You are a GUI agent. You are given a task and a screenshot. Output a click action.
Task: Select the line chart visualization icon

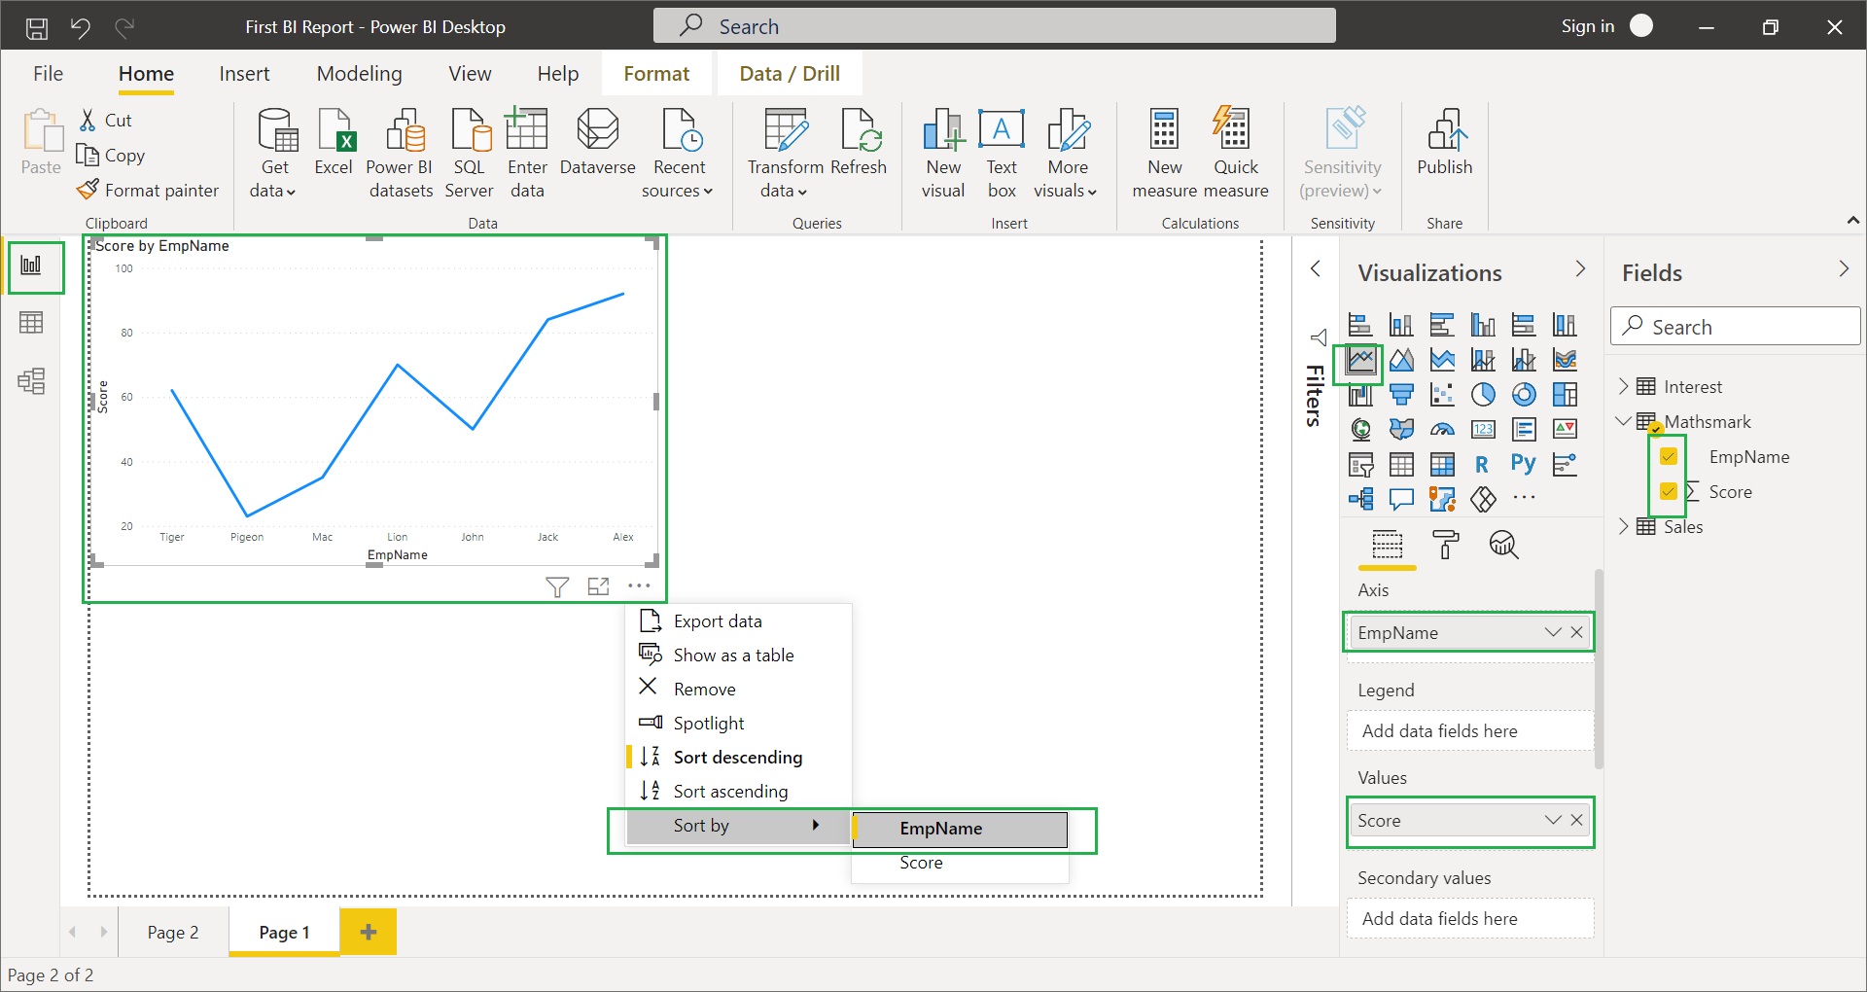[1360, 361]
